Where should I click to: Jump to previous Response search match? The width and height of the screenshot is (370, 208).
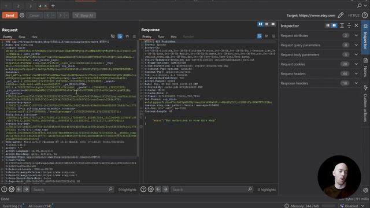point(158,189)
